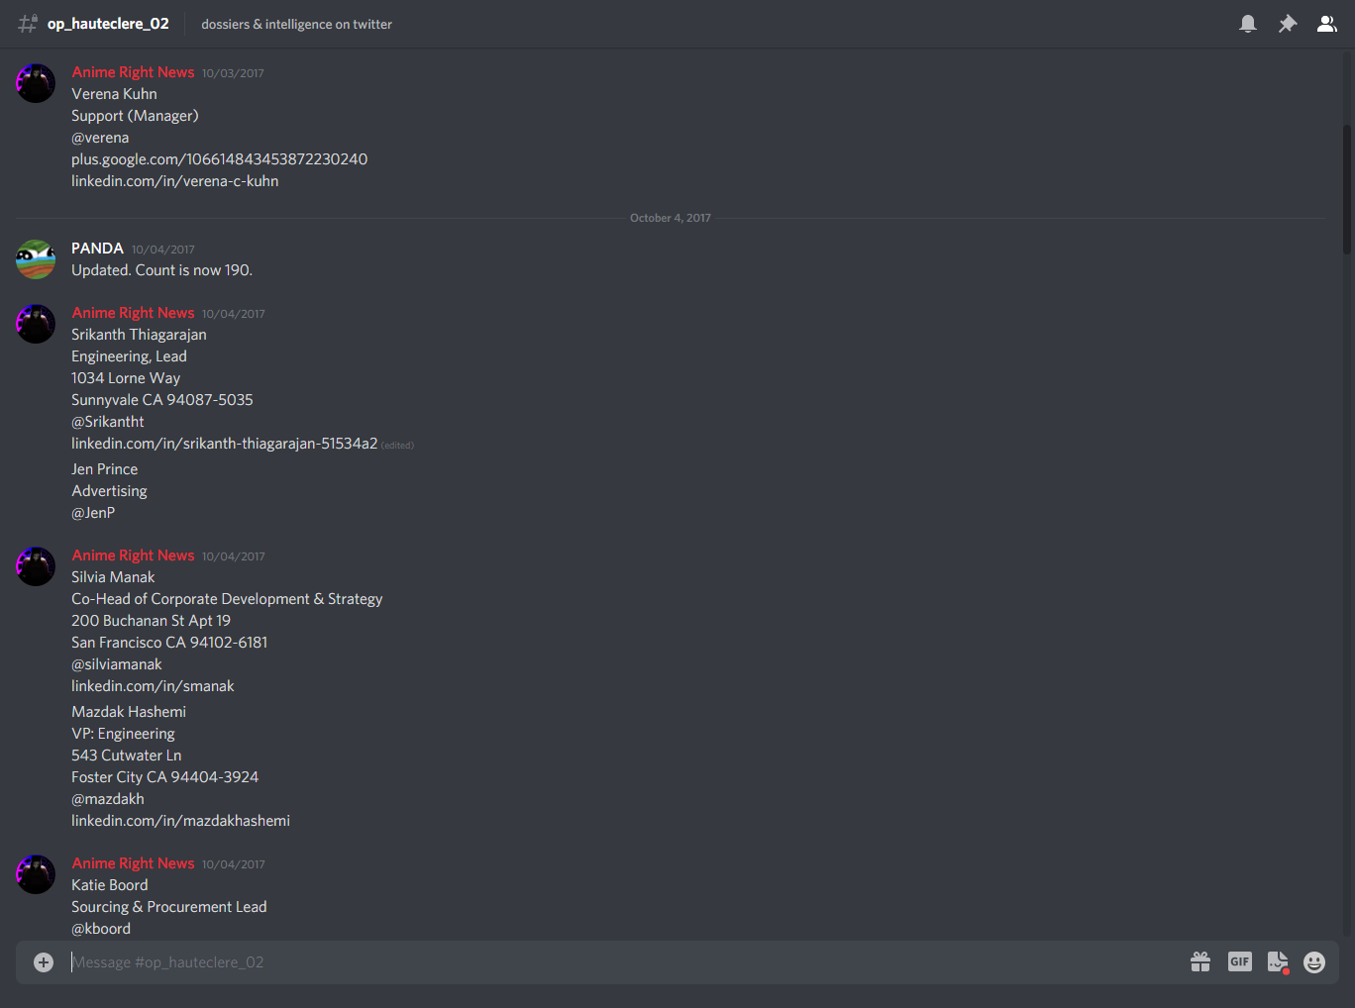Open the GIF picker
Viewport: 1355px width, 1008px height.
[1240, 961]
